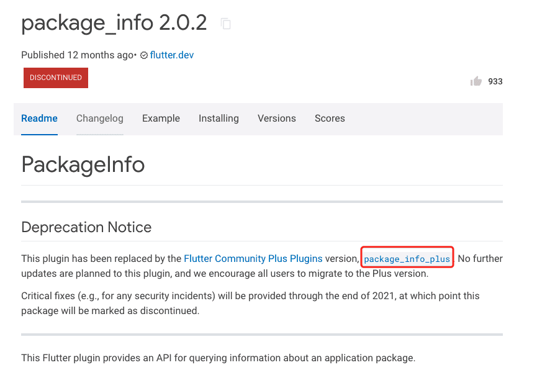The height and width of the screenshot is (378, 555).
Task: Click the verified publisher badge icon
Action: click(143, 56)
